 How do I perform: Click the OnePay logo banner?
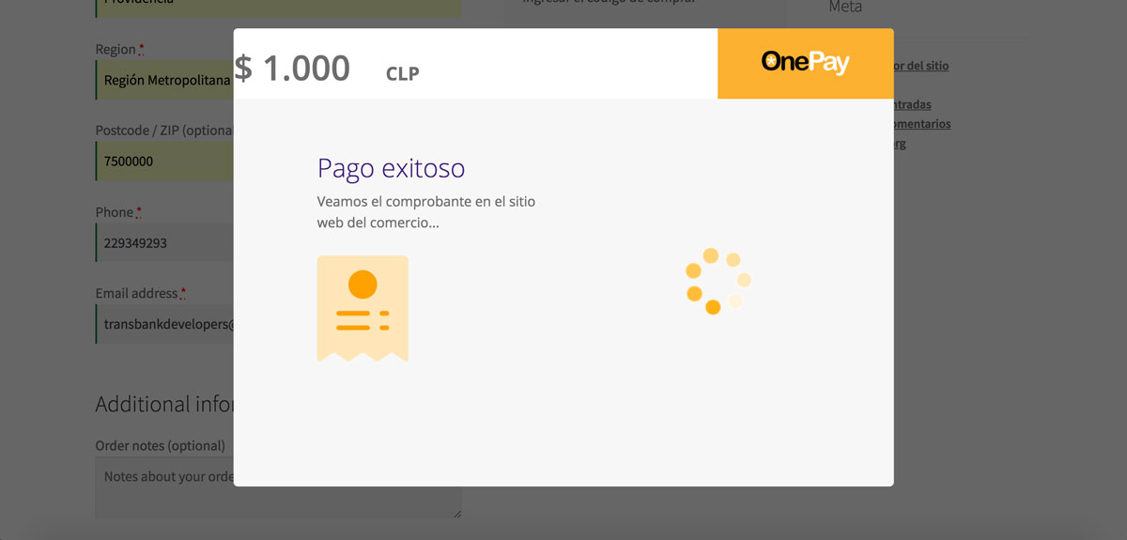point(805,63)
